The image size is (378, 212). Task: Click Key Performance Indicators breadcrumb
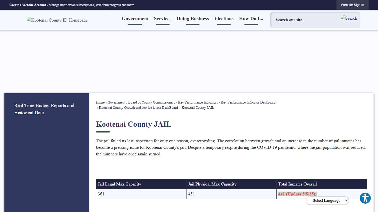pyautogui.click(x=198, y=102)
